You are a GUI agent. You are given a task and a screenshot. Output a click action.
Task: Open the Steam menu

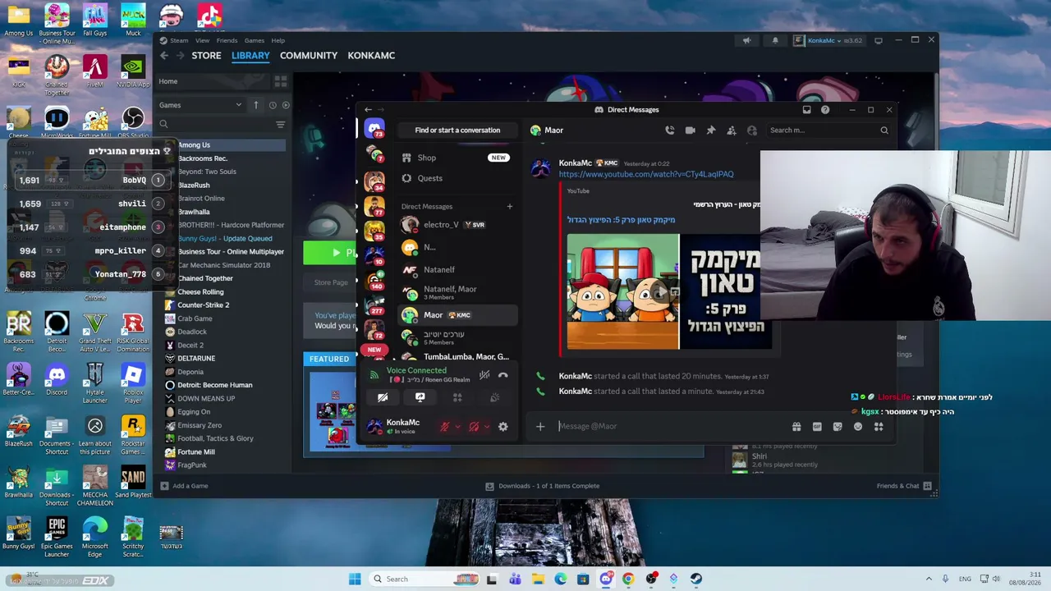click(x=179, y=40)
